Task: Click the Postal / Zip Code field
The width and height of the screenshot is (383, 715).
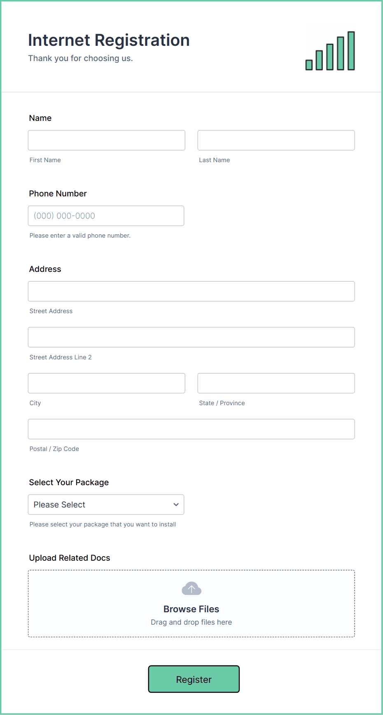Action: pos(191,429)
